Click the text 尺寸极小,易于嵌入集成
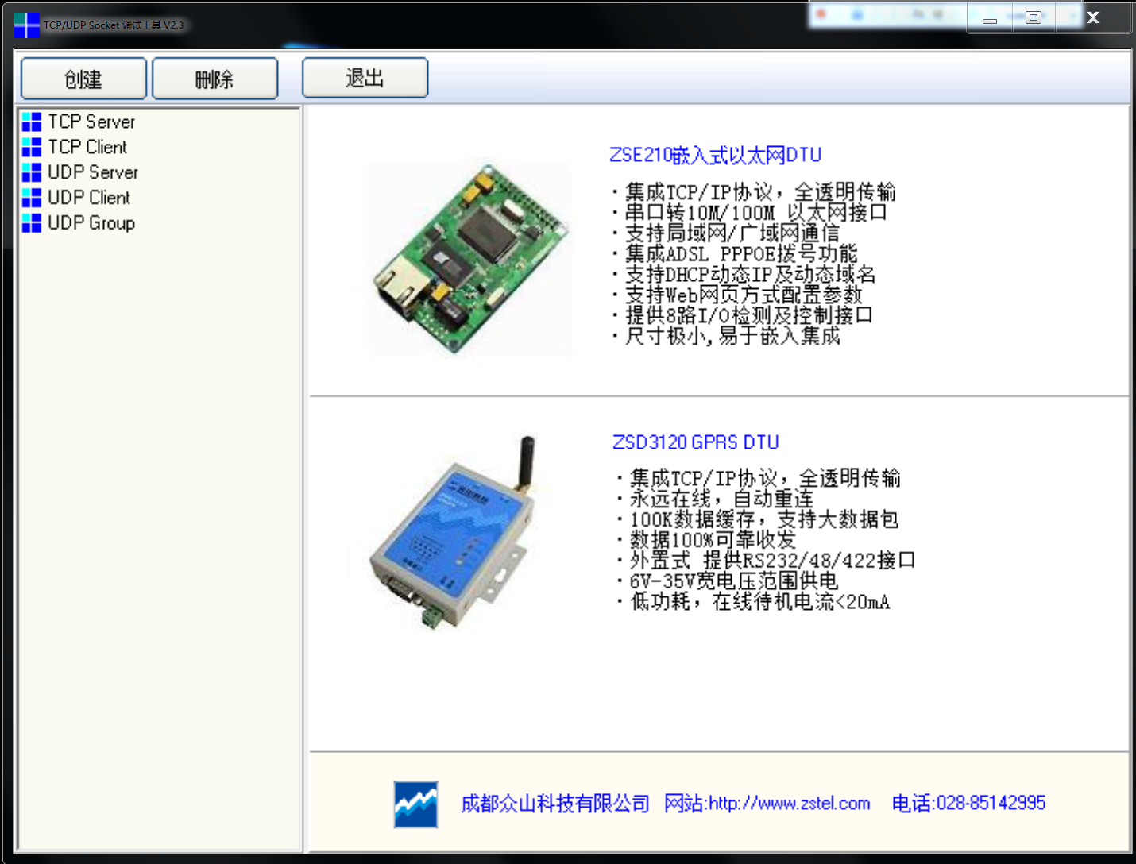1136x864 pixels. tap(732, 337)
